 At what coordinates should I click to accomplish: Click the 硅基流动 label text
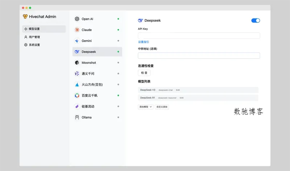click(88, 106)
